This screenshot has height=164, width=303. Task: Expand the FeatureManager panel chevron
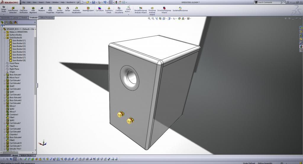tap(35, 23)
